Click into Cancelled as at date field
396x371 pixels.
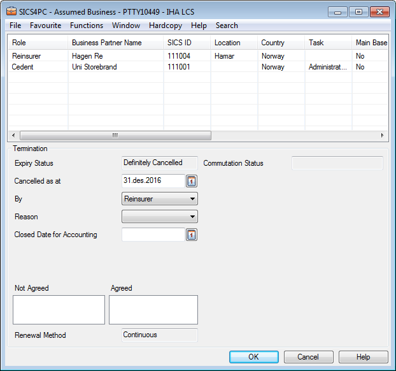point(153,181)
